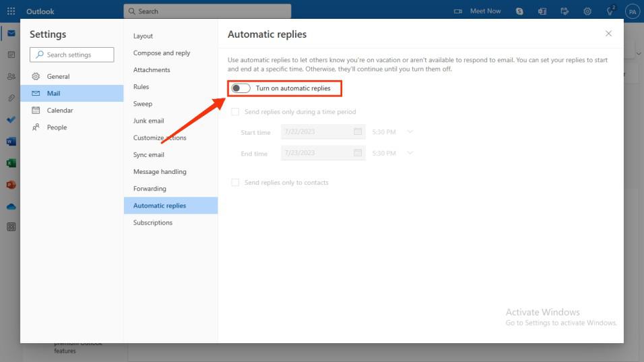Open the More apps icon in left rail
Screen dimensions: 644x362
tap(11, 227)
